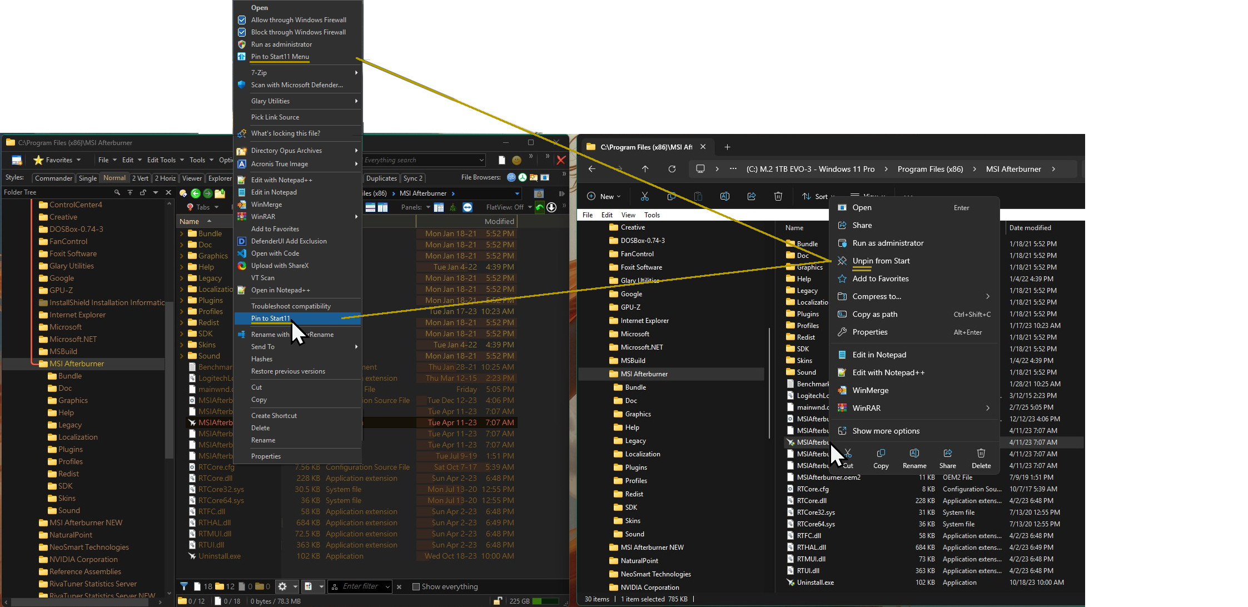
Task: Expand the Bundle folder in Opus file list
Action: point(182,234)
